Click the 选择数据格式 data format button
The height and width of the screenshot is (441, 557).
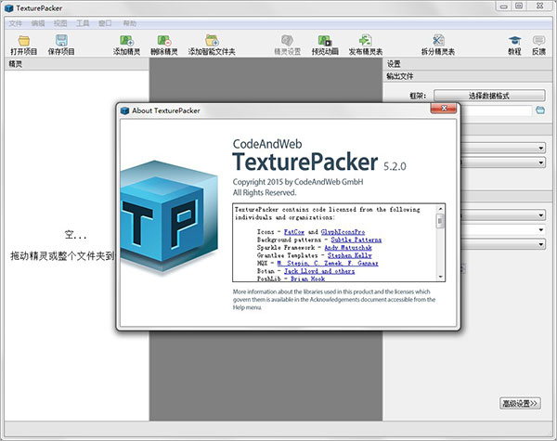[x=489, y=96]
